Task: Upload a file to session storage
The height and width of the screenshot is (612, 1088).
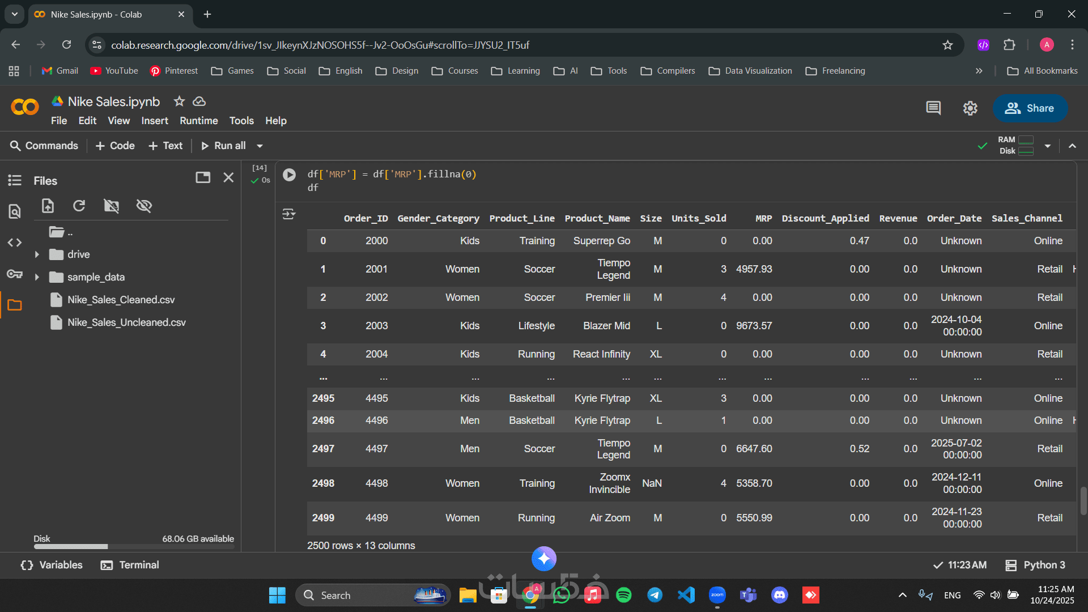Action: [48, 206]
